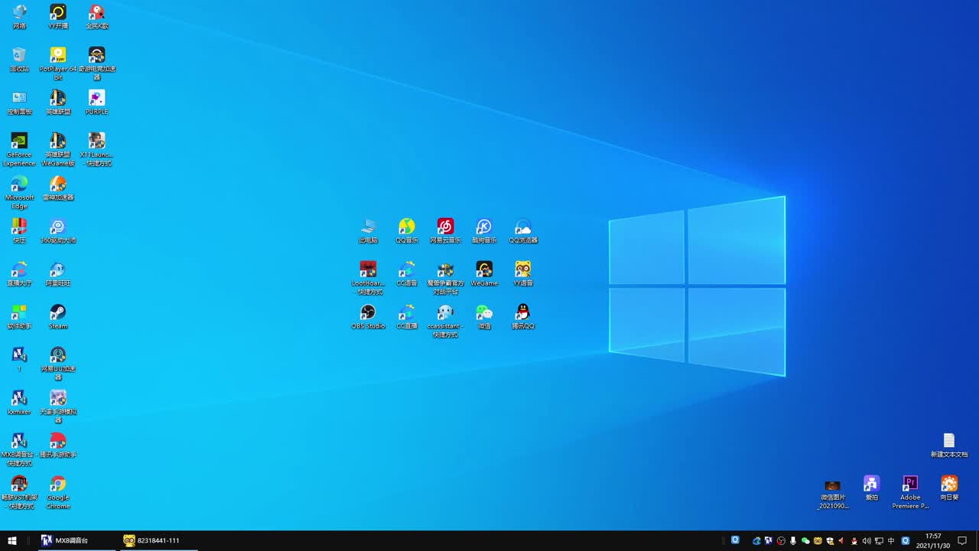Select the Microsoft Edge desktop icon
The image size is (979, 551).
[x=19, y=192]
